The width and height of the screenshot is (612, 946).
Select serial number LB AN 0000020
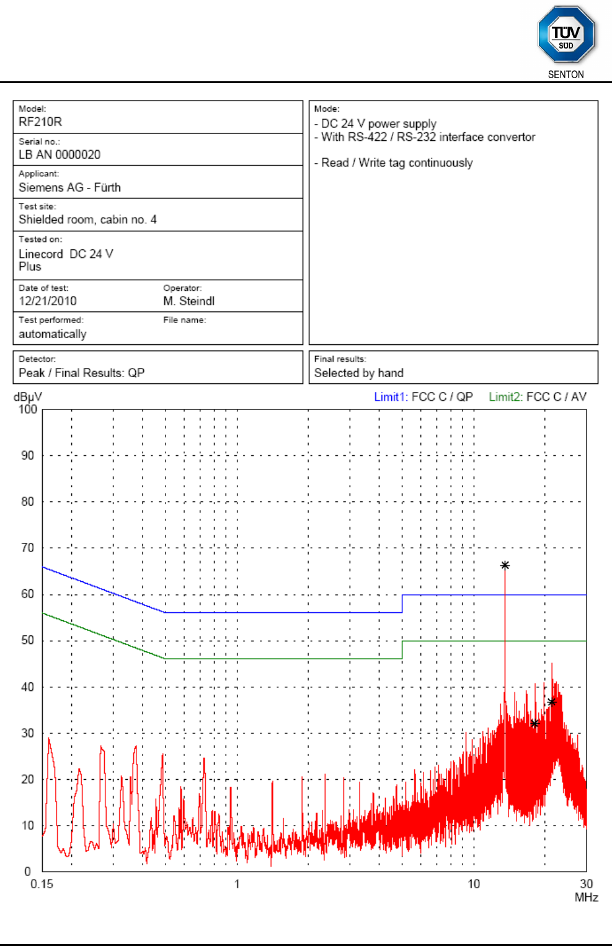pyautogui.click(x=60, y=154)
